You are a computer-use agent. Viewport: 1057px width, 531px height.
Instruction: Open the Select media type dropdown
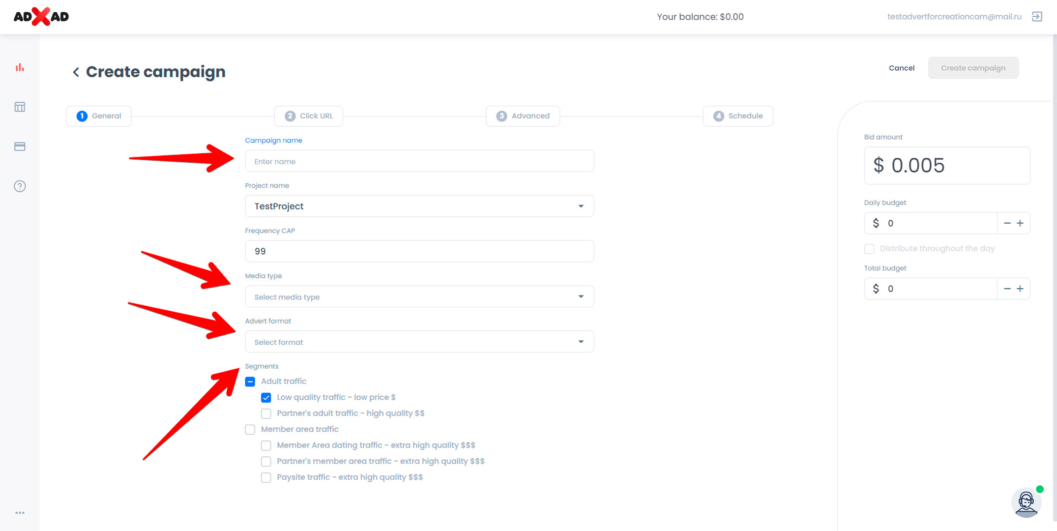[419, 297]
